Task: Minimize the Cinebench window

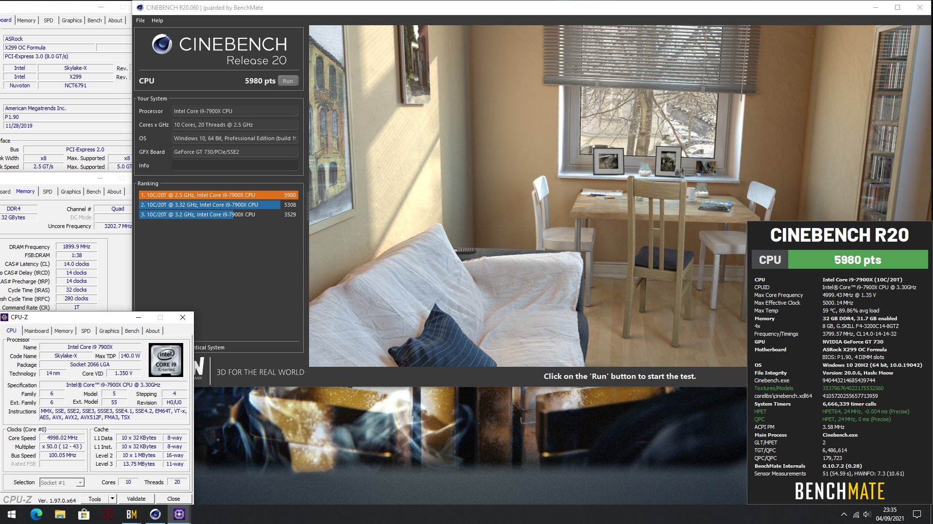Action: [x=876, y=7]
